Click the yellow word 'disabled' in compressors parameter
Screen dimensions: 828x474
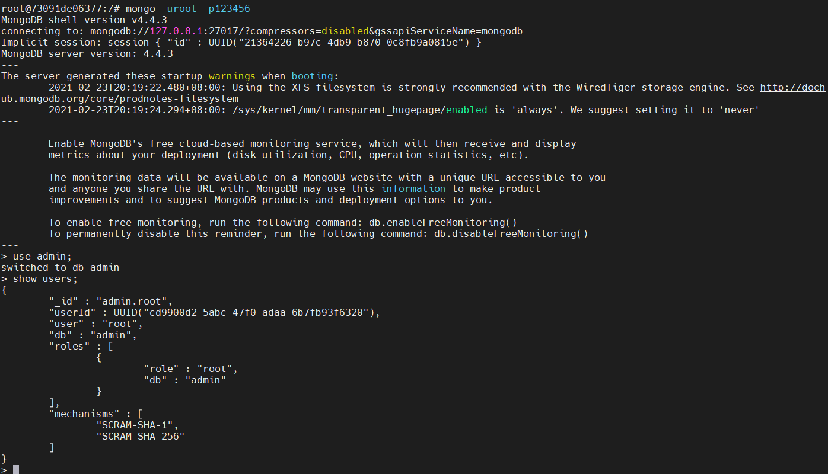coord(345,31)
